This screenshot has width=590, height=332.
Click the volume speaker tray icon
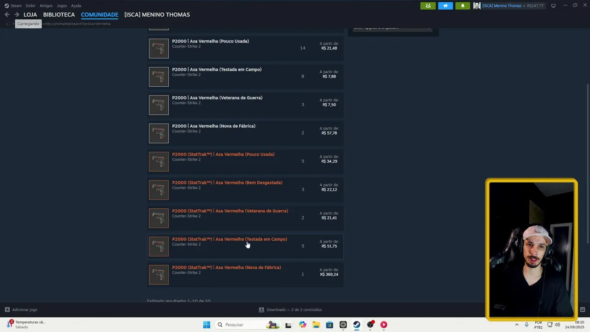(x=558, y=325)
